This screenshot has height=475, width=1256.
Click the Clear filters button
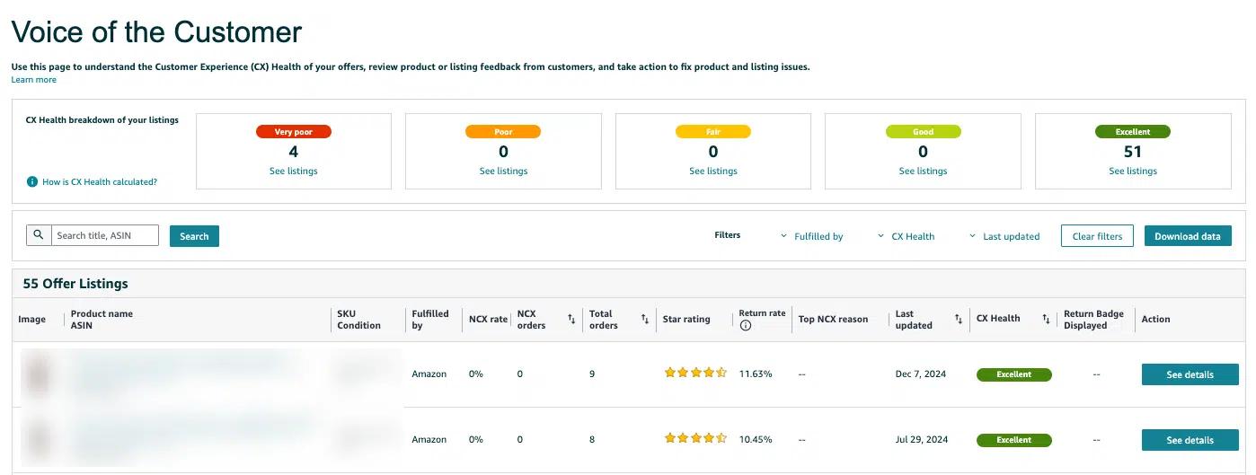click(1097, 236)
